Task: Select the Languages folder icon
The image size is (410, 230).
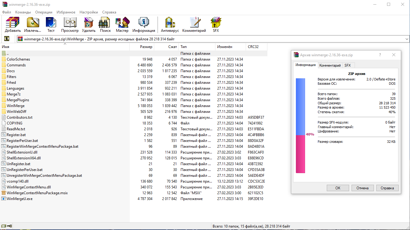Action: tap(4, 88)
